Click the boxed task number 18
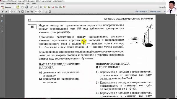Image resolution: width=177 pixels, height=99 pixels. tap(32, 27)
